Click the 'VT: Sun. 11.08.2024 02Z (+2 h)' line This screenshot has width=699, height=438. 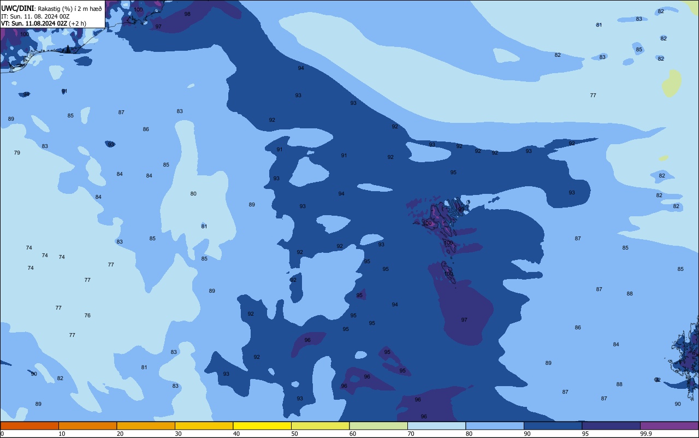pos(44,23)
